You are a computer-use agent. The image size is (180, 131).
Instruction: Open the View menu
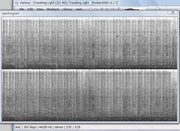pyautogui.click(x=40, y=9)
